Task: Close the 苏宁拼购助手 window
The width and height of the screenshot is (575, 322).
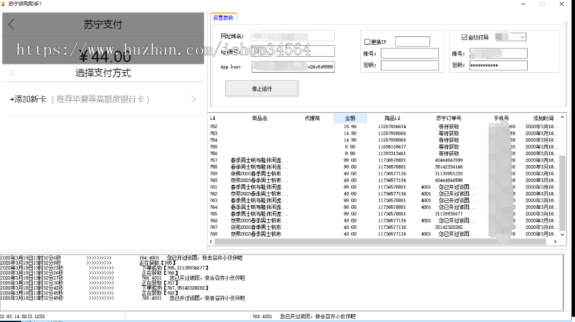Action: [x=562, y=4]
